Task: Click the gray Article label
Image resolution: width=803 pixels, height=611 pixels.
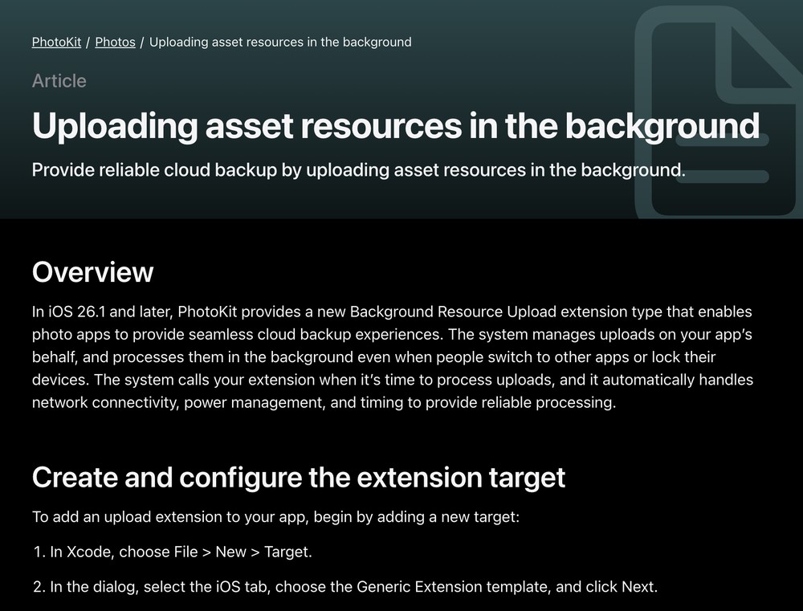Action: pos(59,81)
